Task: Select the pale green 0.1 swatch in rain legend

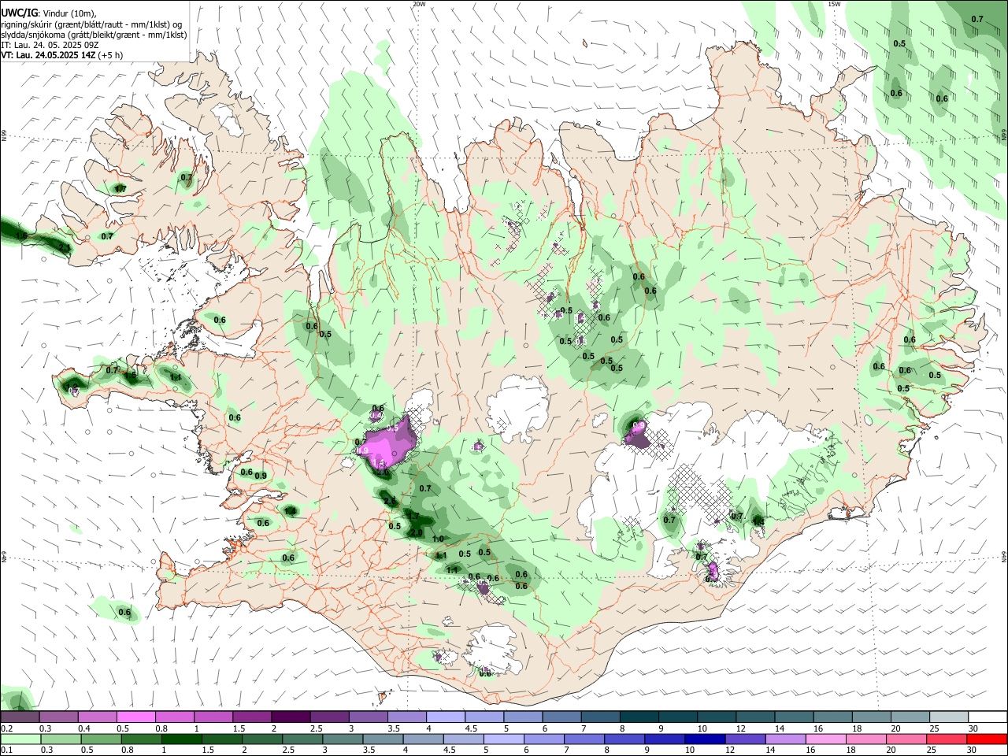Action: point(20,739)
